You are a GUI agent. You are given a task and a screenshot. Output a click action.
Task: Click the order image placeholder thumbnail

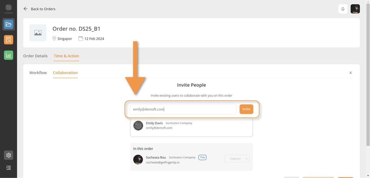38,33
